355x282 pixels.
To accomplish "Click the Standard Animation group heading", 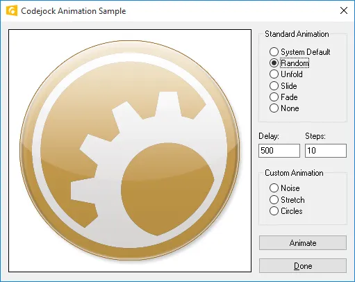I will pyautogui.click(x=297, y=34).
